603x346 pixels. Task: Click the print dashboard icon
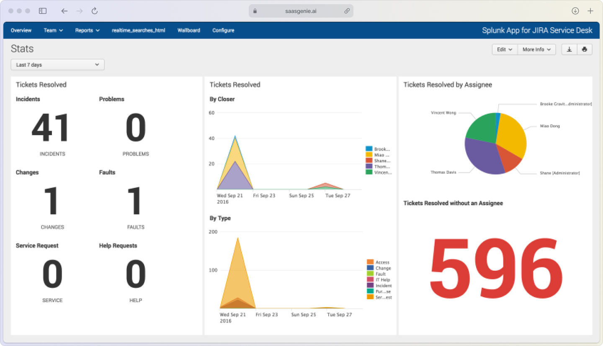point(584,49)
